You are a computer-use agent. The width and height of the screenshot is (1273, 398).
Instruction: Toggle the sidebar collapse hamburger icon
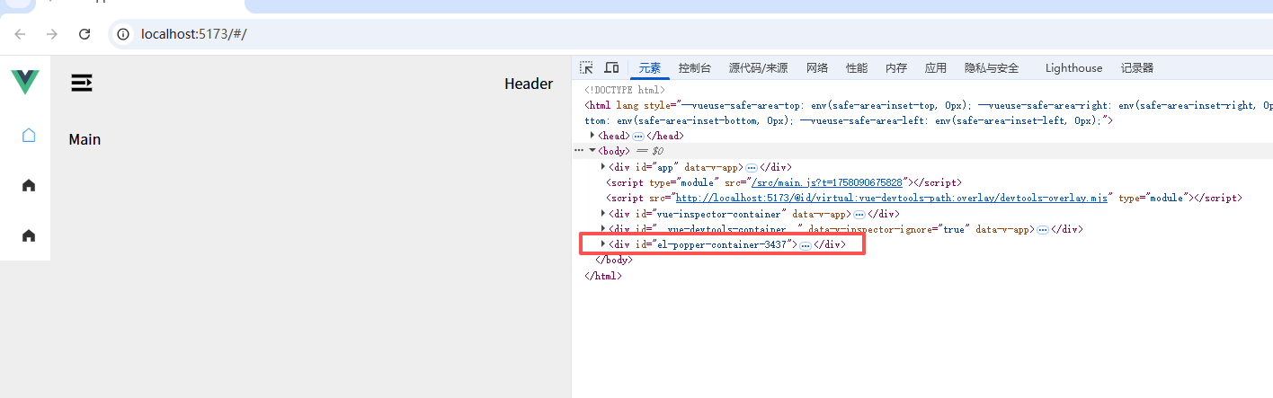point(82,84)
